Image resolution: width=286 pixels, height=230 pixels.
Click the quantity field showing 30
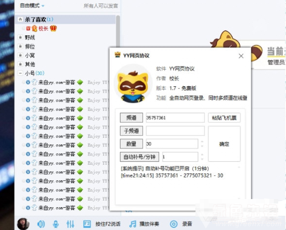coord(172,144)
